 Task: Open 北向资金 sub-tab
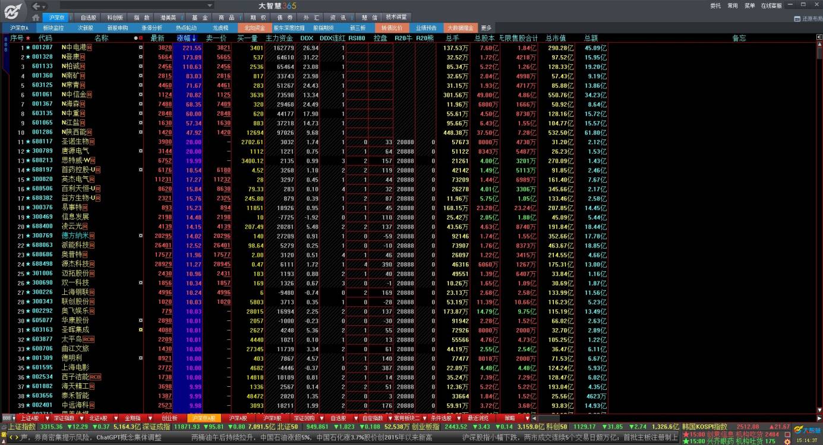[x=255, y=28]
